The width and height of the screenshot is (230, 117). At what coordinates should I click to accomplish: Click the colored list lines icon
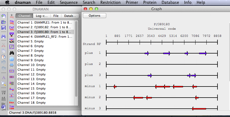[12, 83]
